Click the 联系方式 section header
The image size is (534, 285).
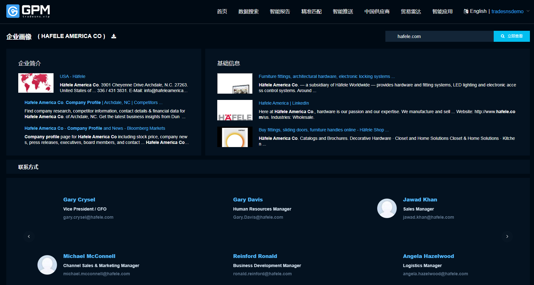pos(28,167)
